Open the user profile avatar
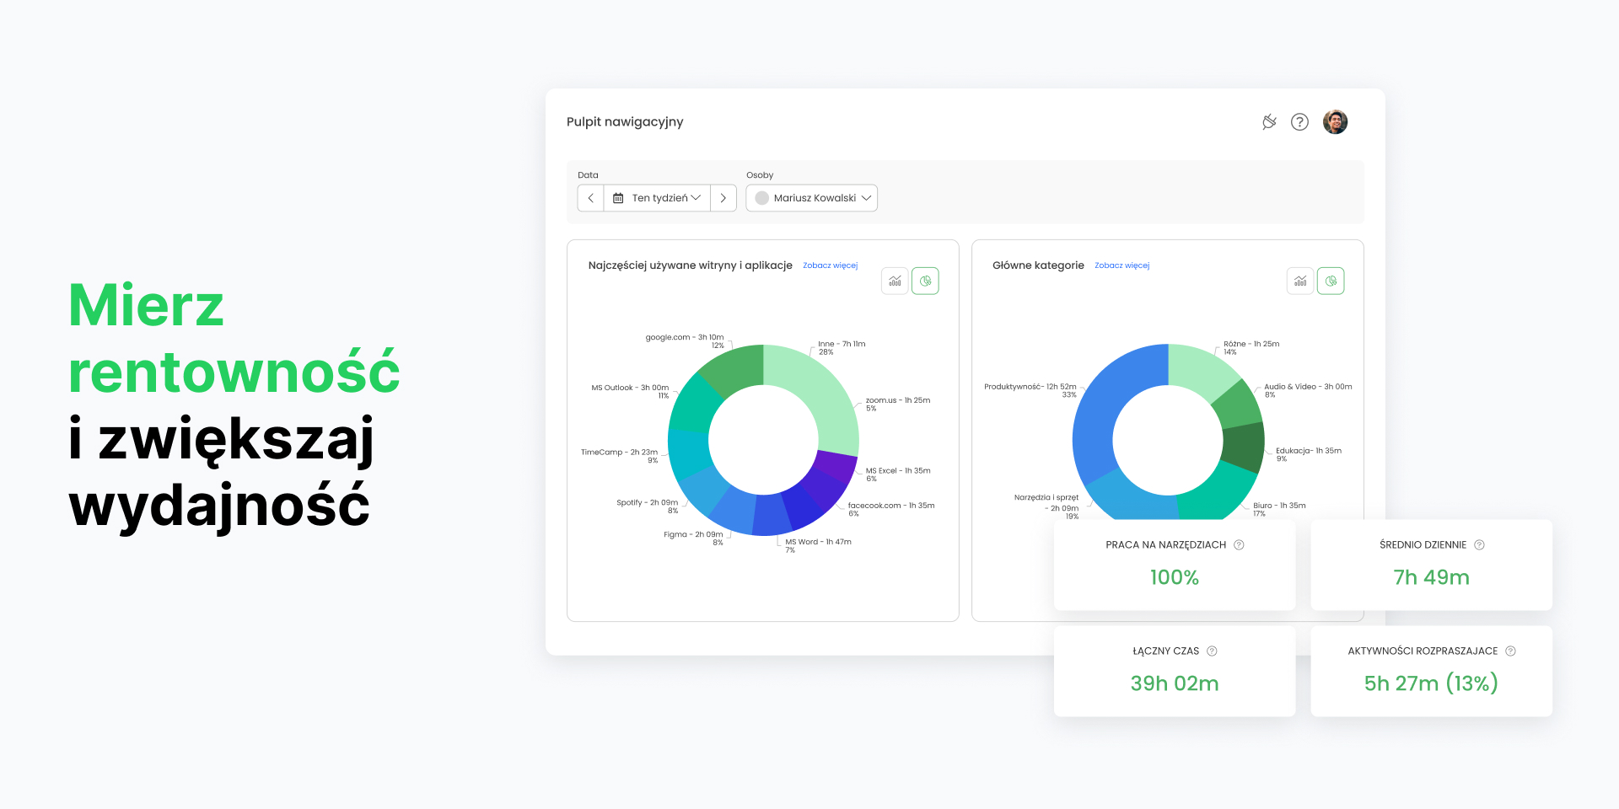This screenshot has width=1619, height=809. click(x=1335, y=122)
